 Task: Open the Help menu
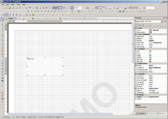click(x=24, y=5)
